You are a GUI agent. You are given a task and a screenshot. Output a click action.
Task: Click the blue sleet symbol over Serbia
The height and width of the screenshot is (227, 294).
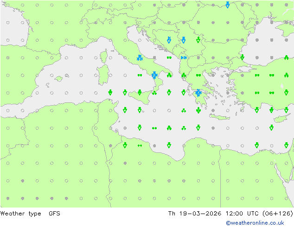(184, 40)
